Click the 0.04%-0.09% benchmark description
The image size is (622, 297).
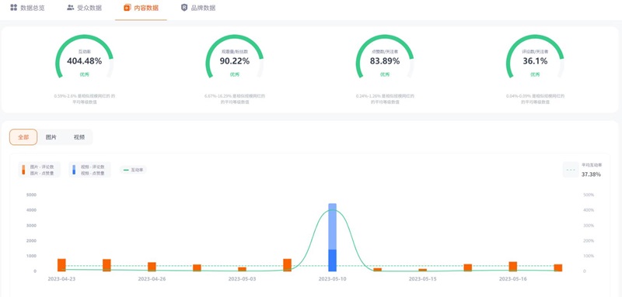click(535, 98)
